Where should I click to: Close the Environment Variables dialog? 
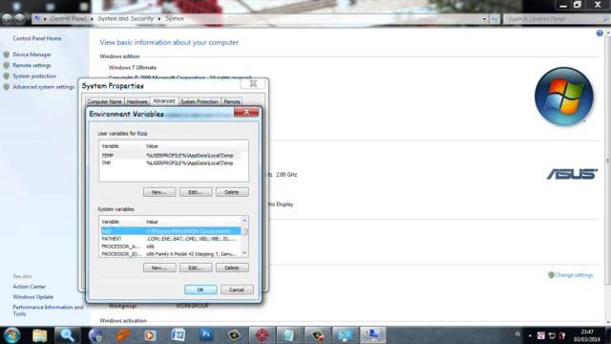246,112
